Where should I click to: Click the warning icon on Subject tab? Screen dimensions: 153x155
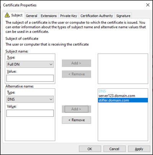point(7,15)
